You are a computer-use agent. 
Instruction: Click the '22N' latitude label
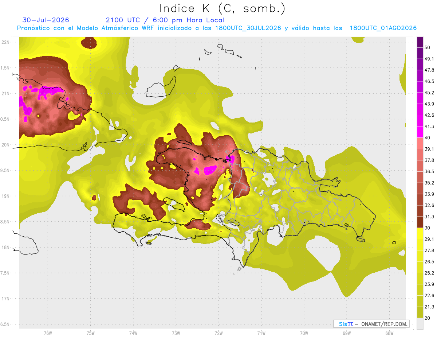pos(5,42)
